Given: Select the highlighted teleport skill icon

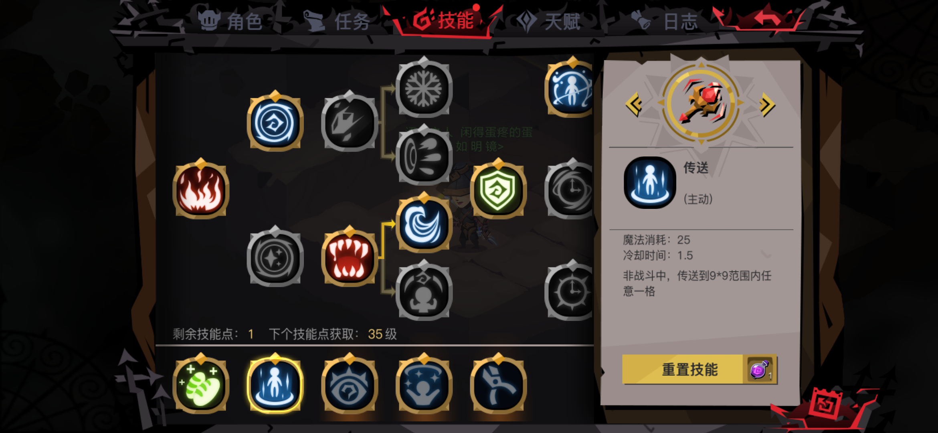Looking at the screenshot, I should (275, 384).
